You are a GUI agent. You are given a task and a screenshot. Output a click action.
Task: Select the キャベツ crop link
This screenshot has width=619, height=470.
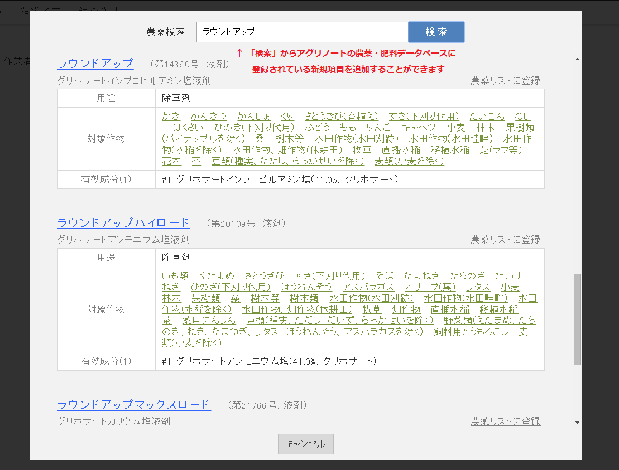click(x=419, y=128)
